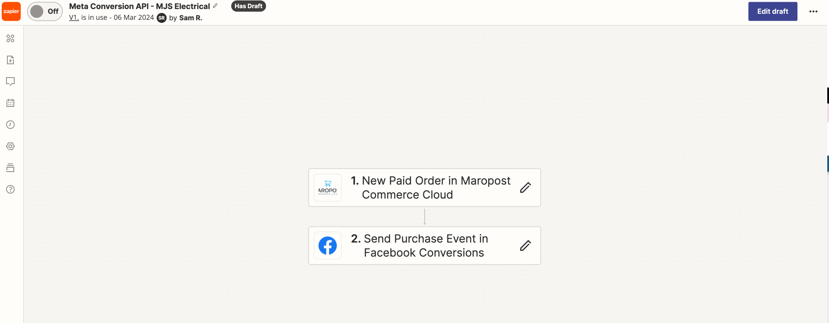Click the Zap title Meta Conversion API - MJS Electrical
829x323 pixels.
click(140, 6)
